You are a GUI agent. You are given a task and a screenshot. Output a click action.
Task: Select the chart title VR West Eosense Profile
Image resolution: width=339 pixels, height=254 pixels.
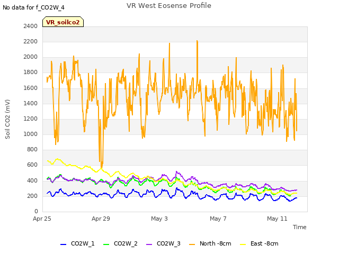tap(169, 6)
